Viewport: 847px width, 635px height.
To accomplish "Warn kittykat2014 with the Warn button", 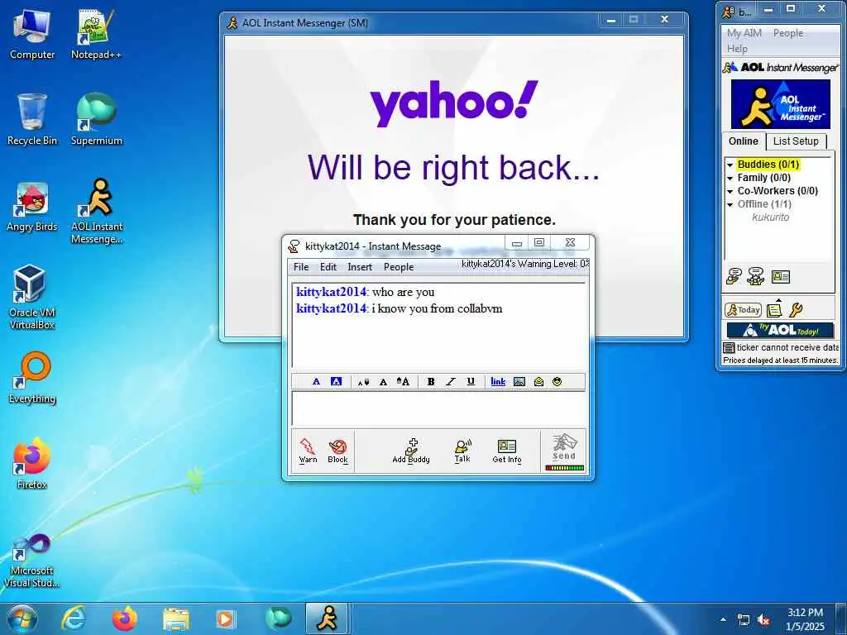I will tap(308, 451).
